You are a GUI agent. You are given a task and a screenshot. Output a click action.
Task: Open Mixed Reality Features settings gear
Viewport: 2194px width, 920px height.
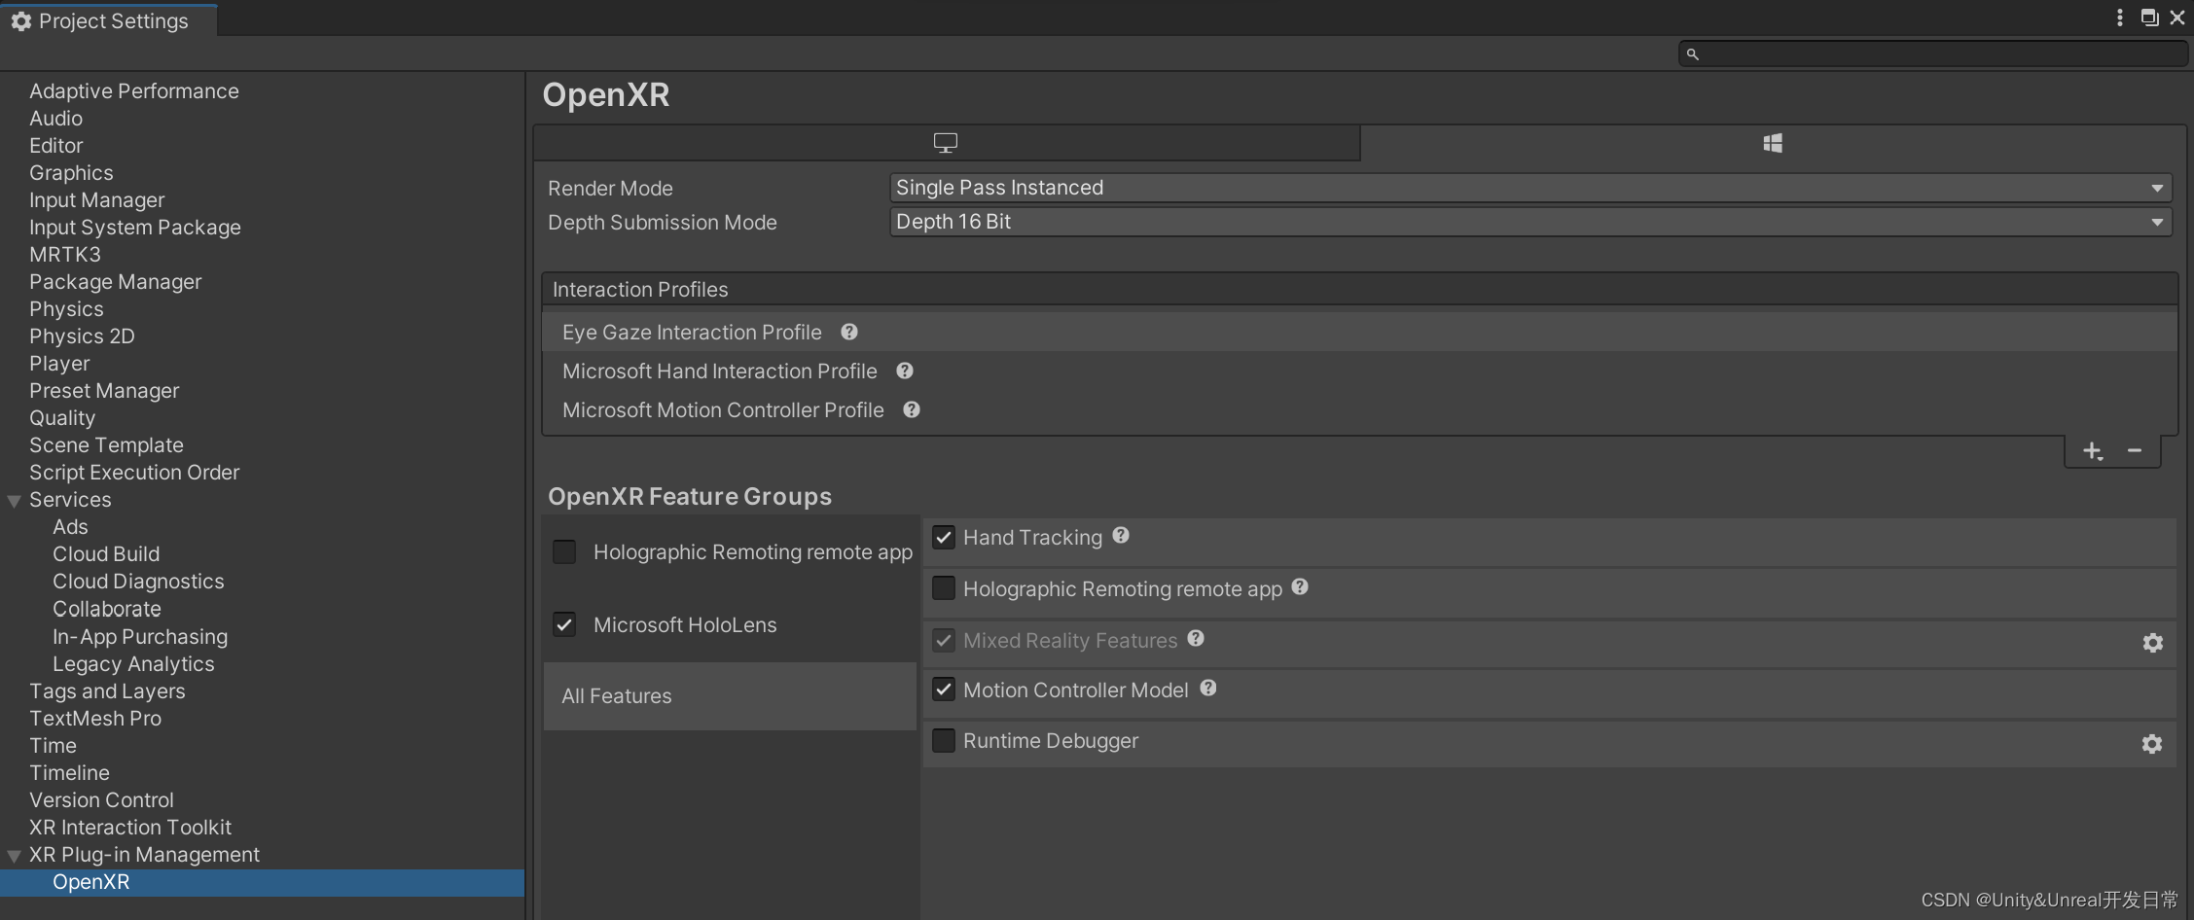[2152, 643]
